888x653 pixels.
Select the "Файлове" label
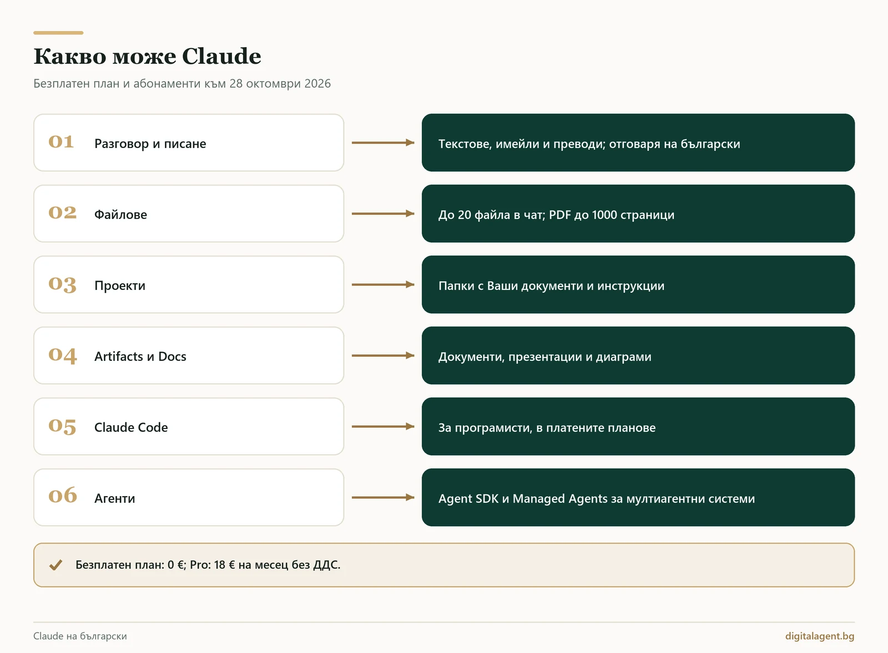pos(121,215)
